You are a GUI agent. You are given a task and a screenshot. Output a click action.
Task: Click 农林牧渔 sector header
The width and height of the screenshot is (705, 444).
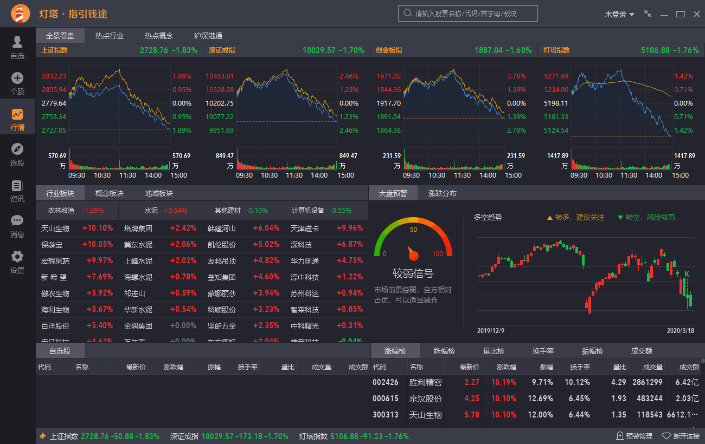(77, 211)
